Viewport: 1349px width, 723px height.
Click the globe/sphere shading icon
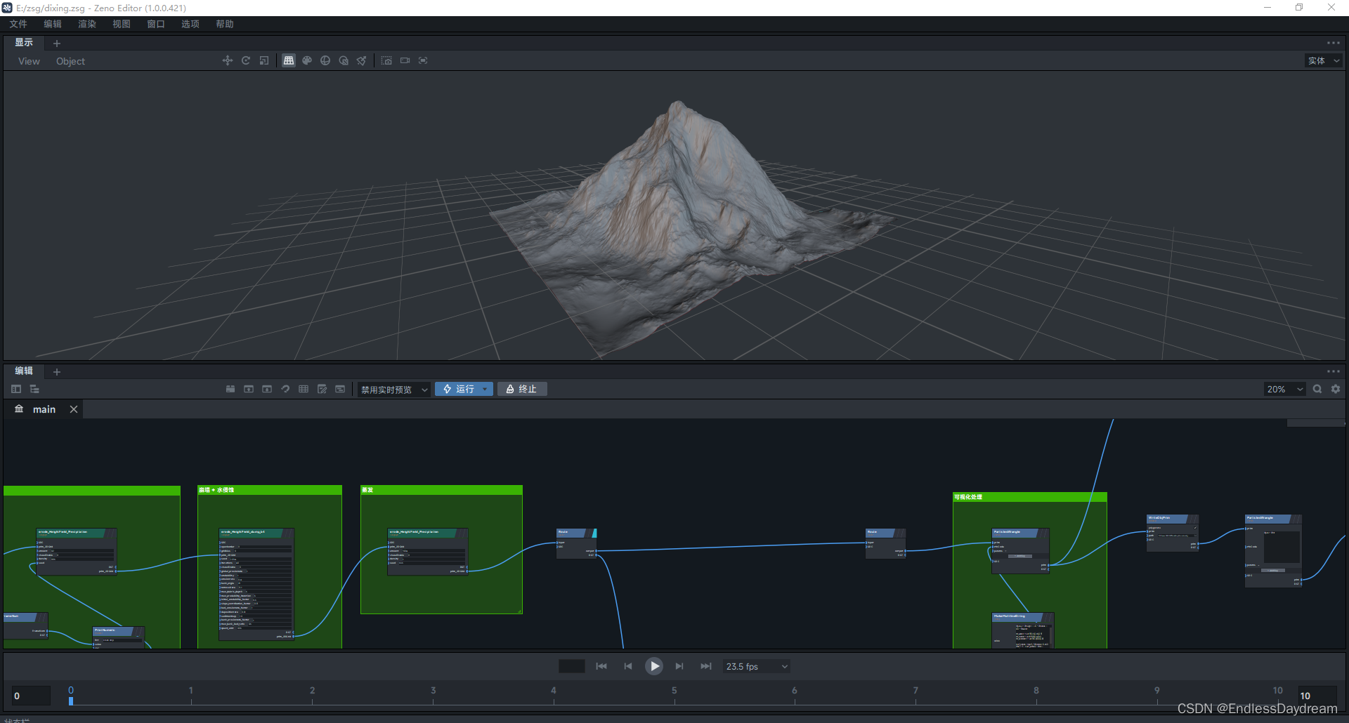(x=325, y=60)
